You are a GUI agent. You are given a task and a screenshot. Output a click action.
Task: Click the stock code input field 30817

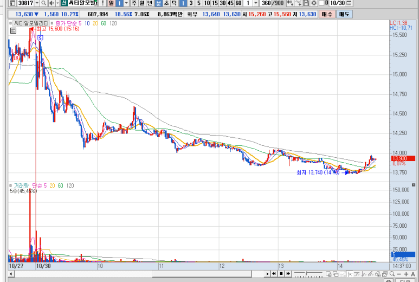pyautogui.click(x=25, y=3)
